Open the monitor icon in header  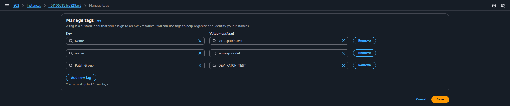pos(503,6)
